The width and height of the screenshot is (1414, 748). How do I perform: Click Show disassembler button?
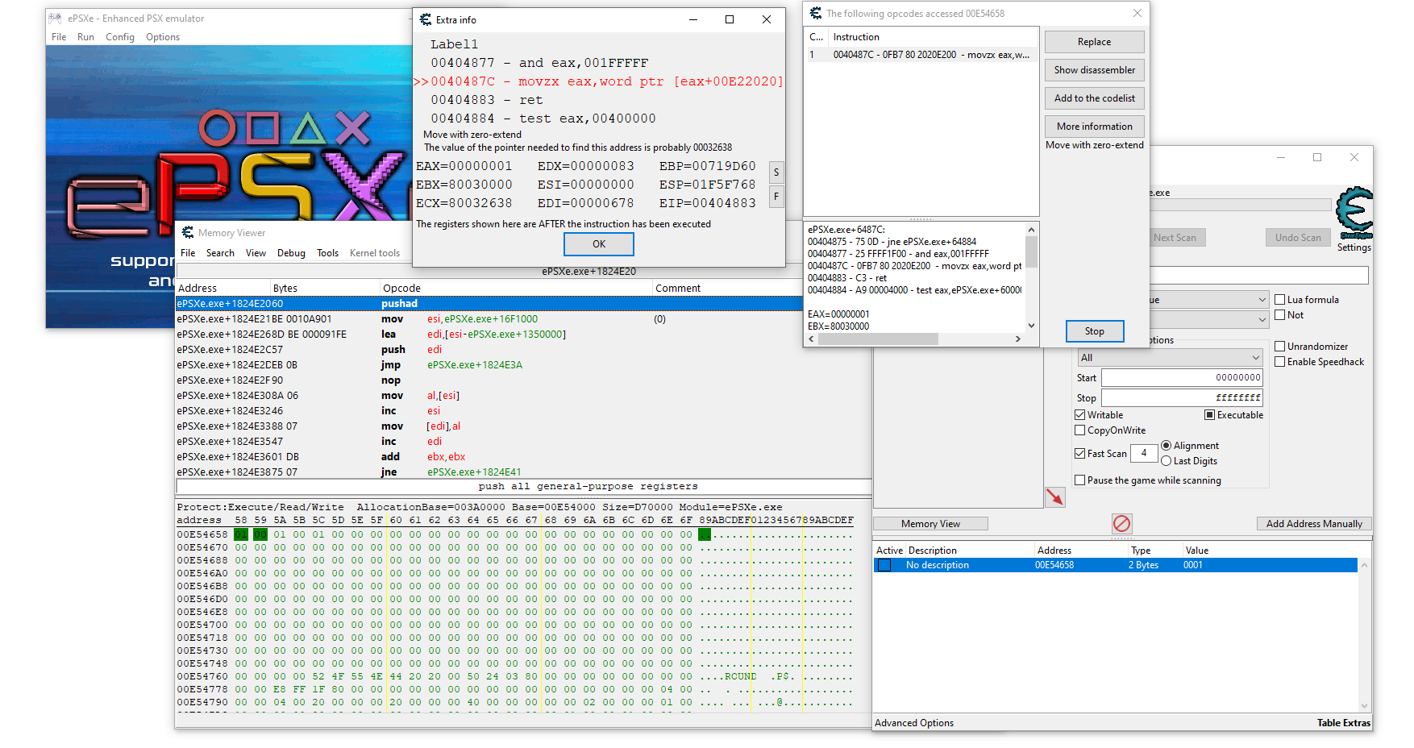(x=1094, y=69)
